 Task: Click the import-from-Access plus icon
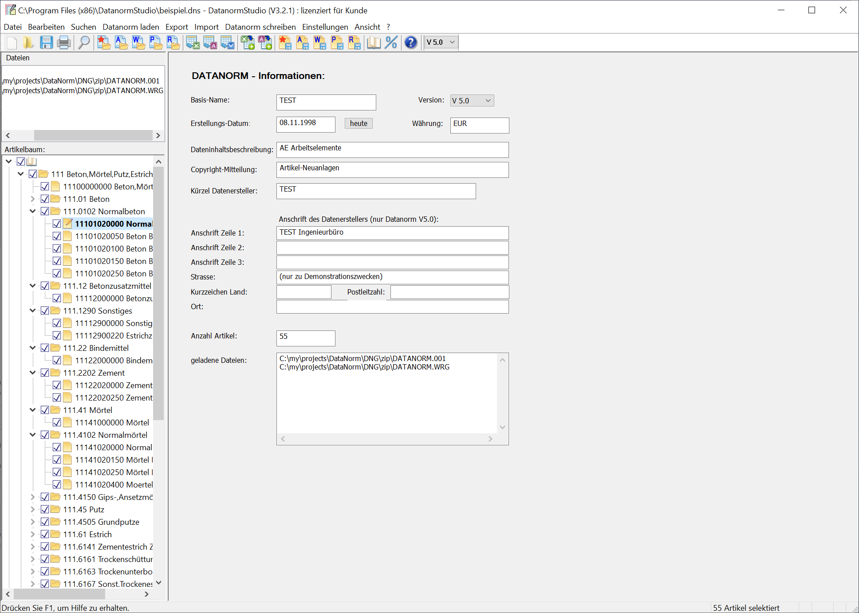265,43
